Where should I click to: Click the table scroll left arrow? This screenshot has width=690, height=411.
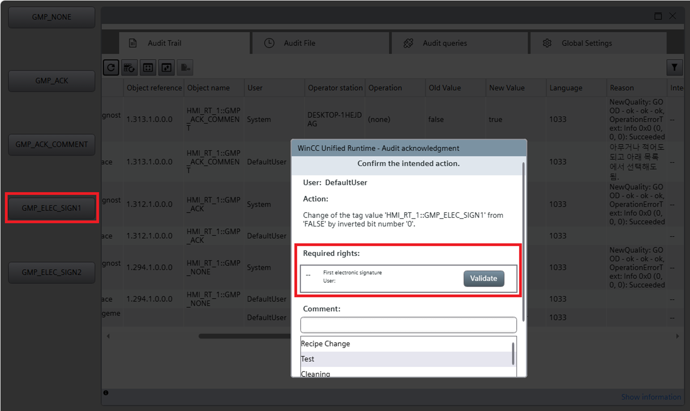click(108, 336)
